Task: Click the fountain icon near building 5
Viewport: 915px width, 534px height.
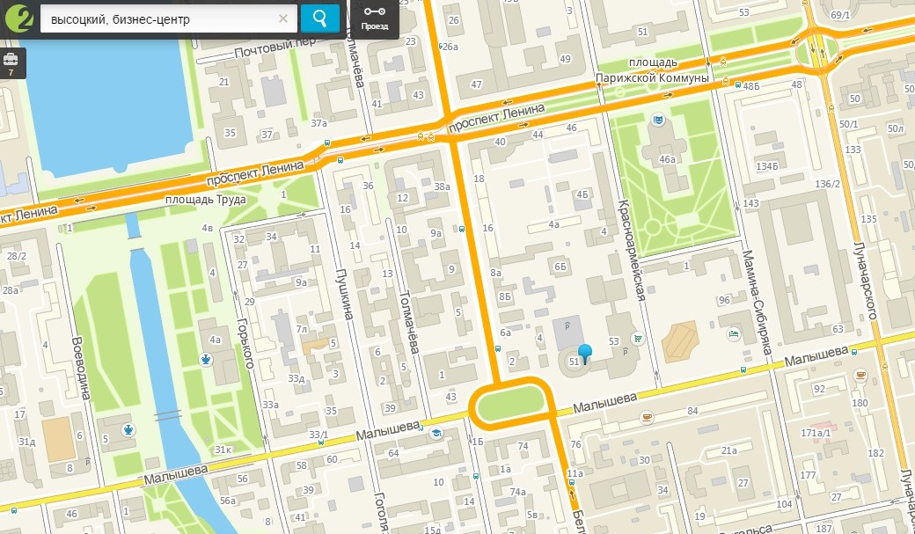Action: (x=129, y=430)
